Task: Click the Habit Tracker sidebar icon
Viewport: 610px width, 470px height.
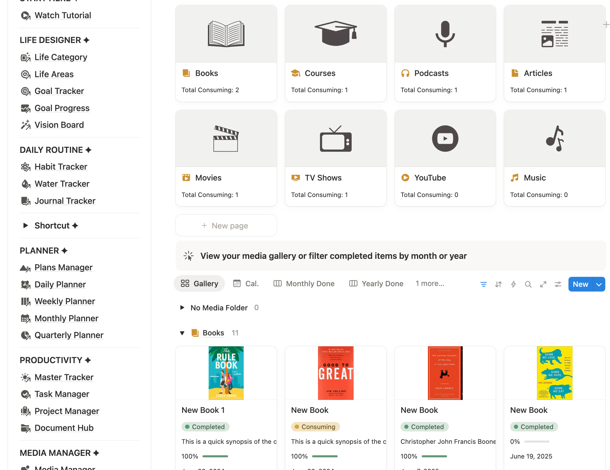Action: click(26, 167)
